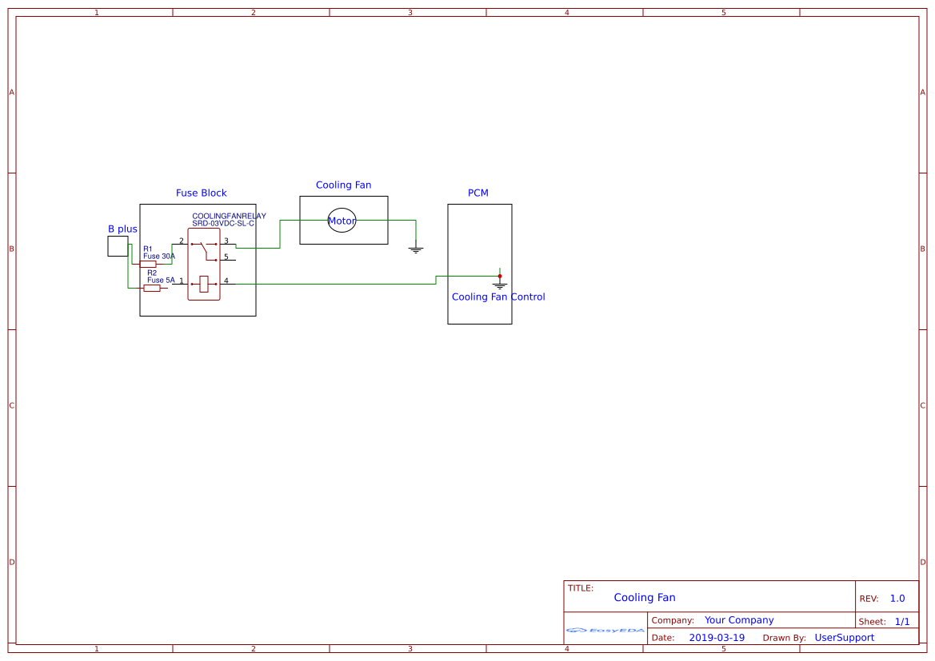Click the red junction dot on Cooling Fan Control

click(500, 276)
